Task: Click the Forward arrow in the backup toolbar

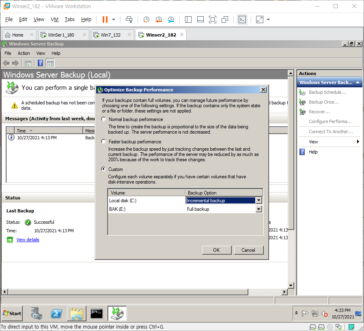Action: pos(15,63)
